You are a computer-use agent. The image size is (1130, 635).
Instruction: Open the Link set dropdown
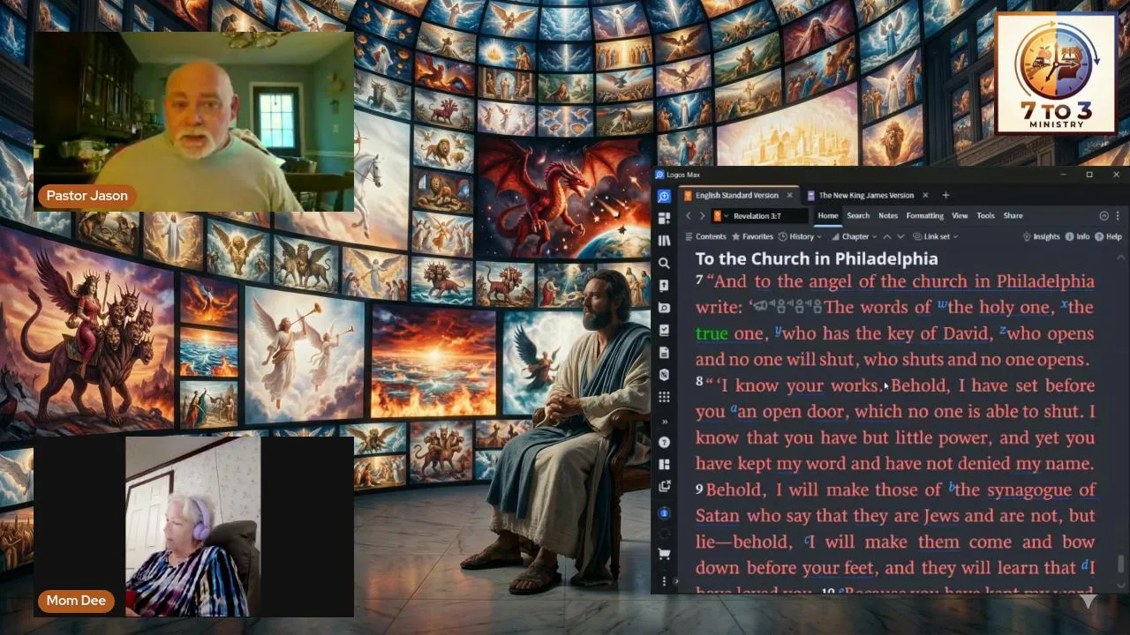[x=935, y=236]
